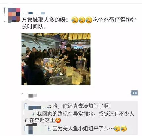Tap the blurred name in likes row
Image resolution: width=142 pixels, height=136 pixels.
33,95
